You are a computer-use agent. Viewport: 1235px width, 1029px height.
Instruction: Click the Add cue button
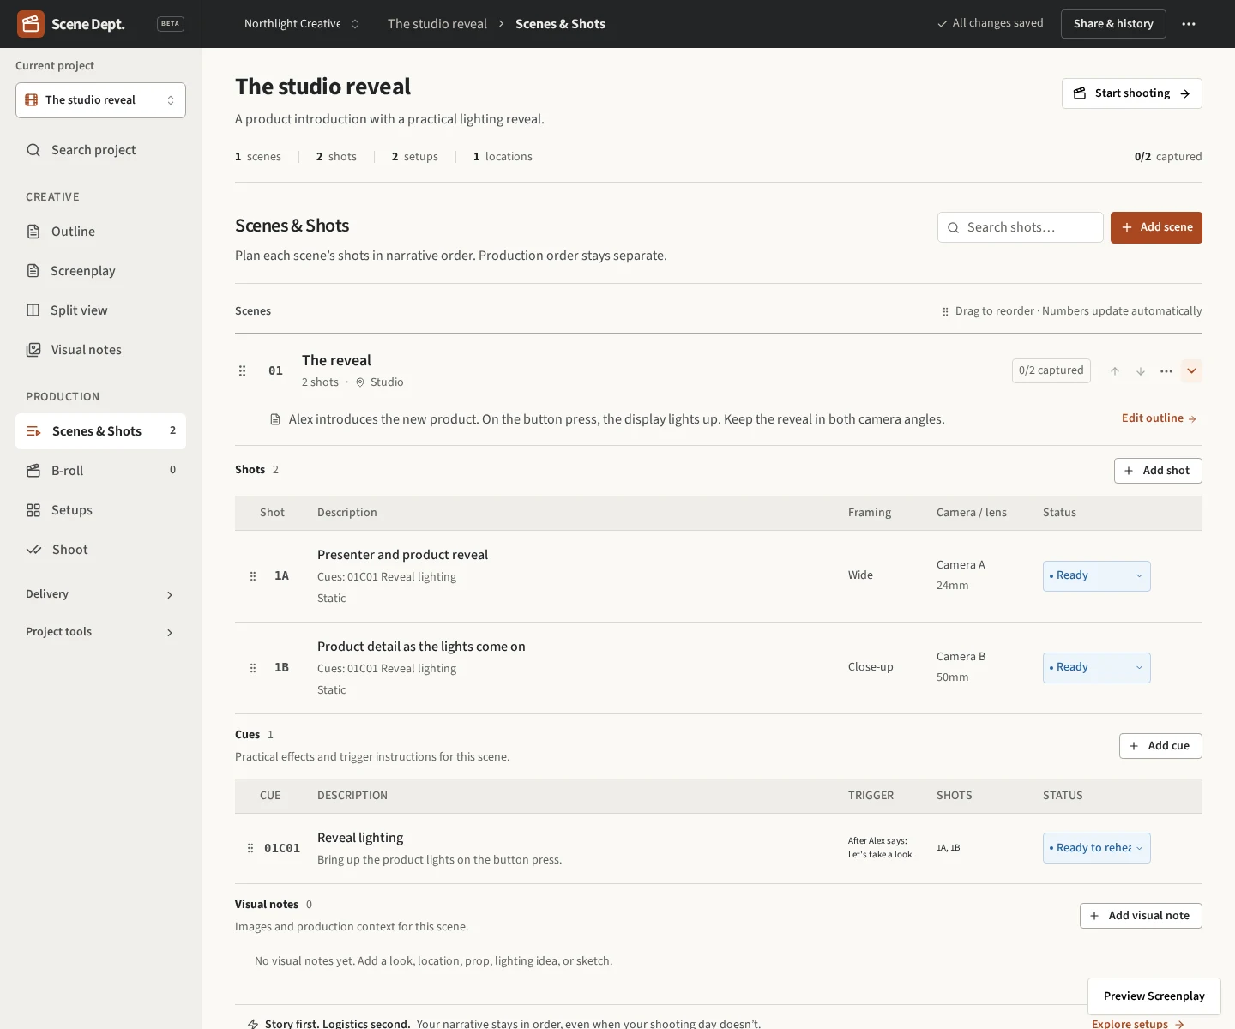pos(1160,746)
